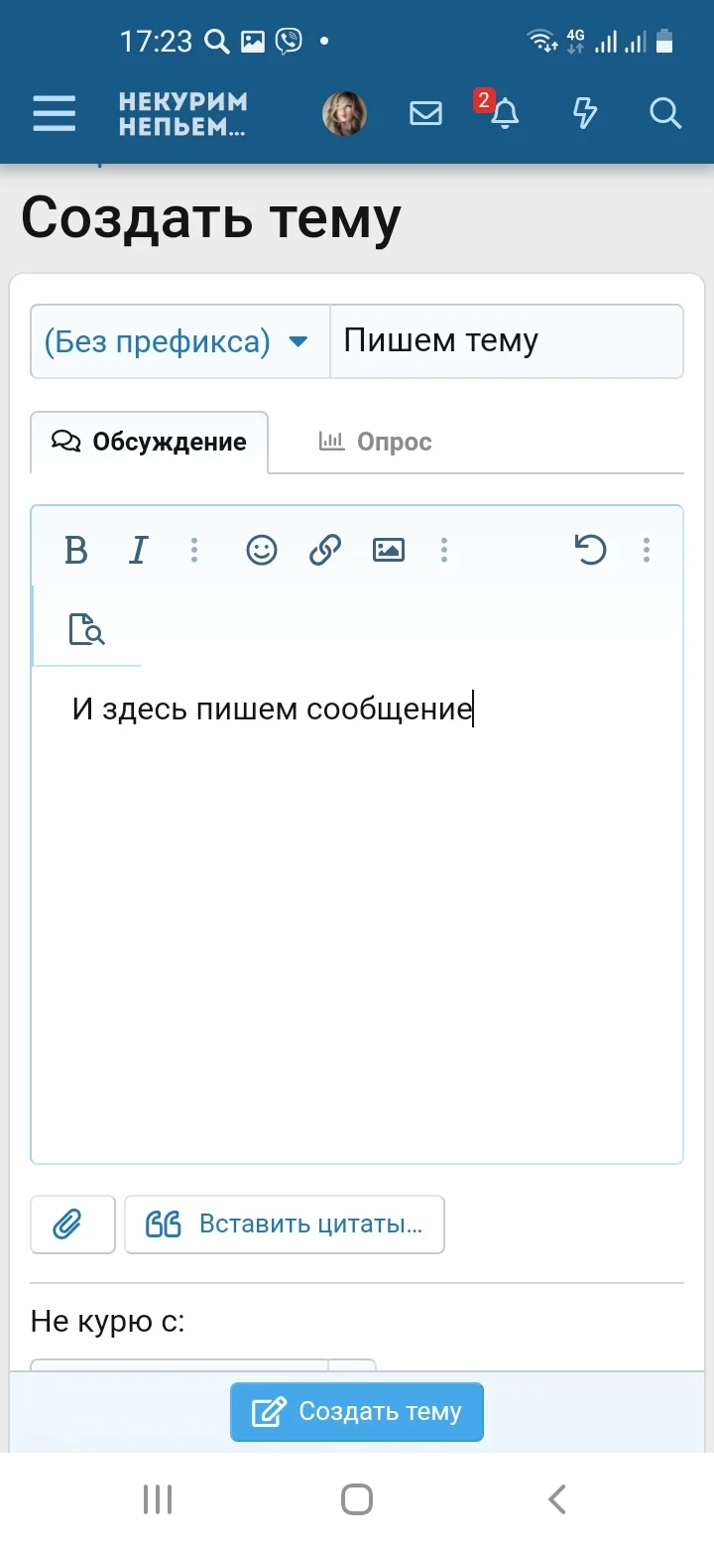Insert a hyperlink in the message
The height and width of the screenshot is (1548, 714).
coord(324,550)
